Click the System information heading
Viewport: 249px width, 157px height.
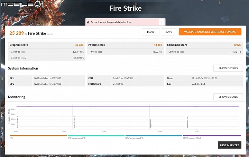tap(23, 68)
